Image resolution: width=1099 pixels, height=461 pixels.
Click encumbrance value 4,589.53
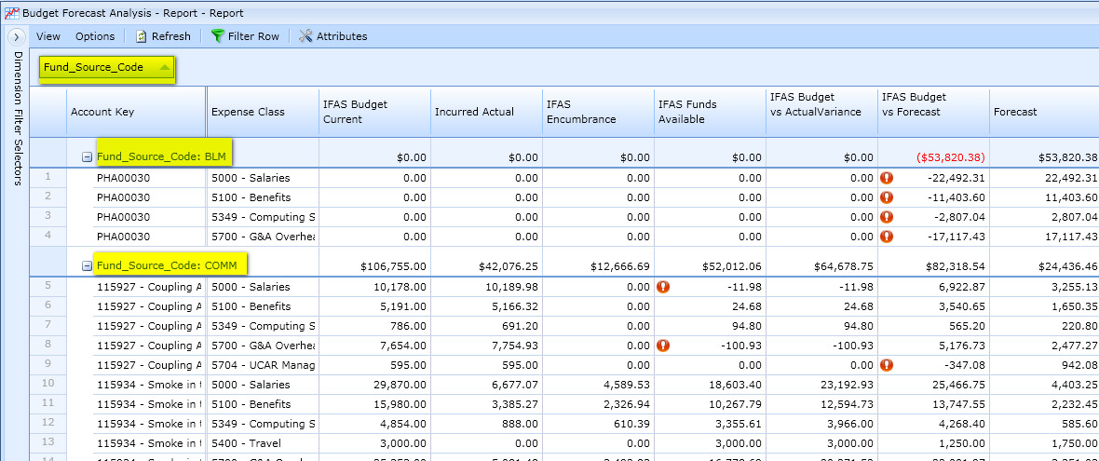[x=628, y=385]
